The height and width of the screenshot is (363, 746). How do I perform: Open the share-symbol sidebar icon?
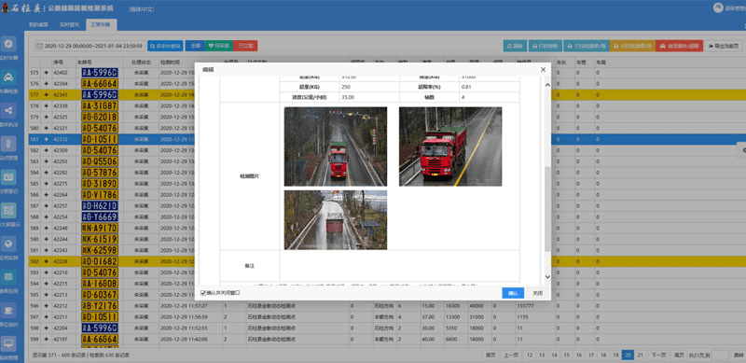pyautogui.click(x=8, y=110)
